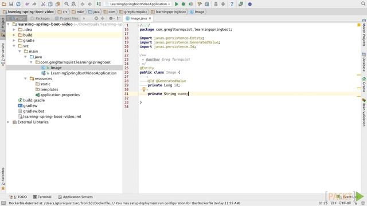Collapse the resources folder
The height and width of the screenshot is (206, 367).
click(x=25, y=78)
